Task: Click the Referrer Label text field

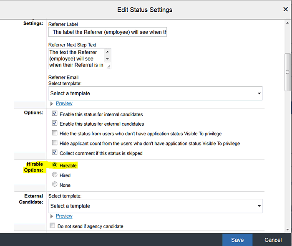Action: [x=108, y=32]
